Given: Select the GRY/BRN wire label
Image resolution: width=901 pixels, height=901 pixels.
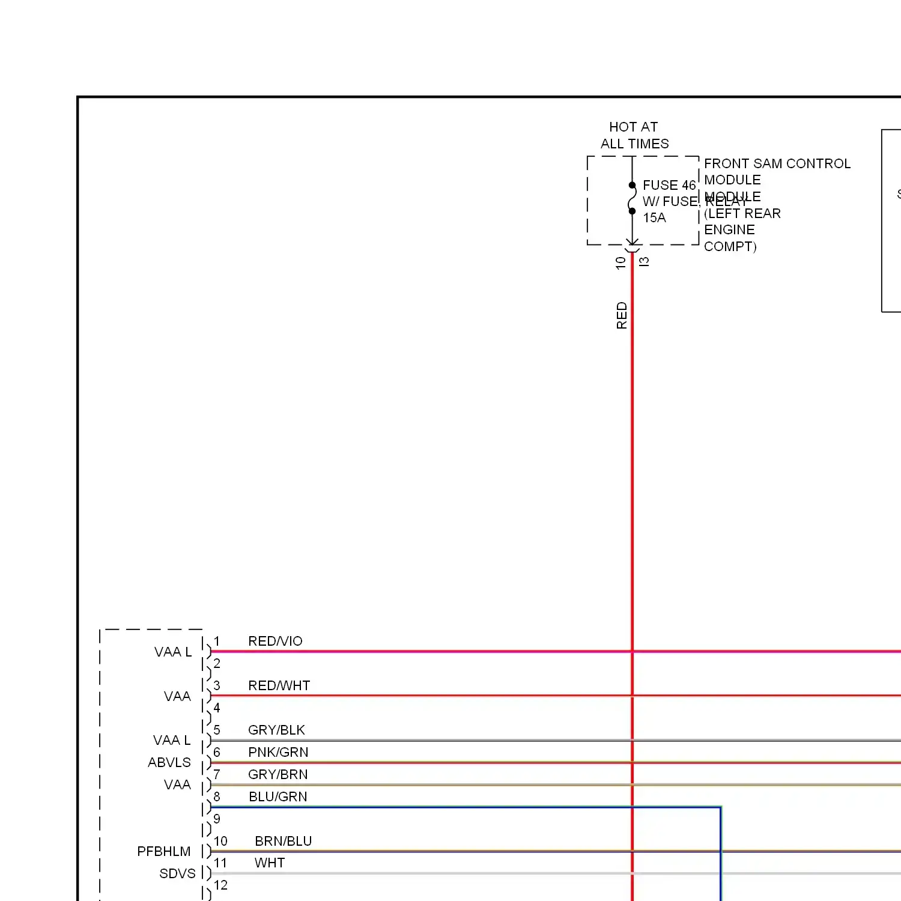Looking at the screenshot, I should coord(278,774).
